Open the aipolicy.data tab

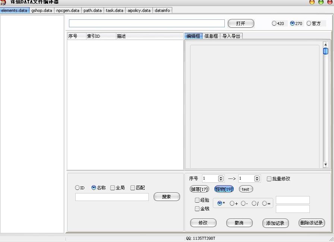coord(139,10)
